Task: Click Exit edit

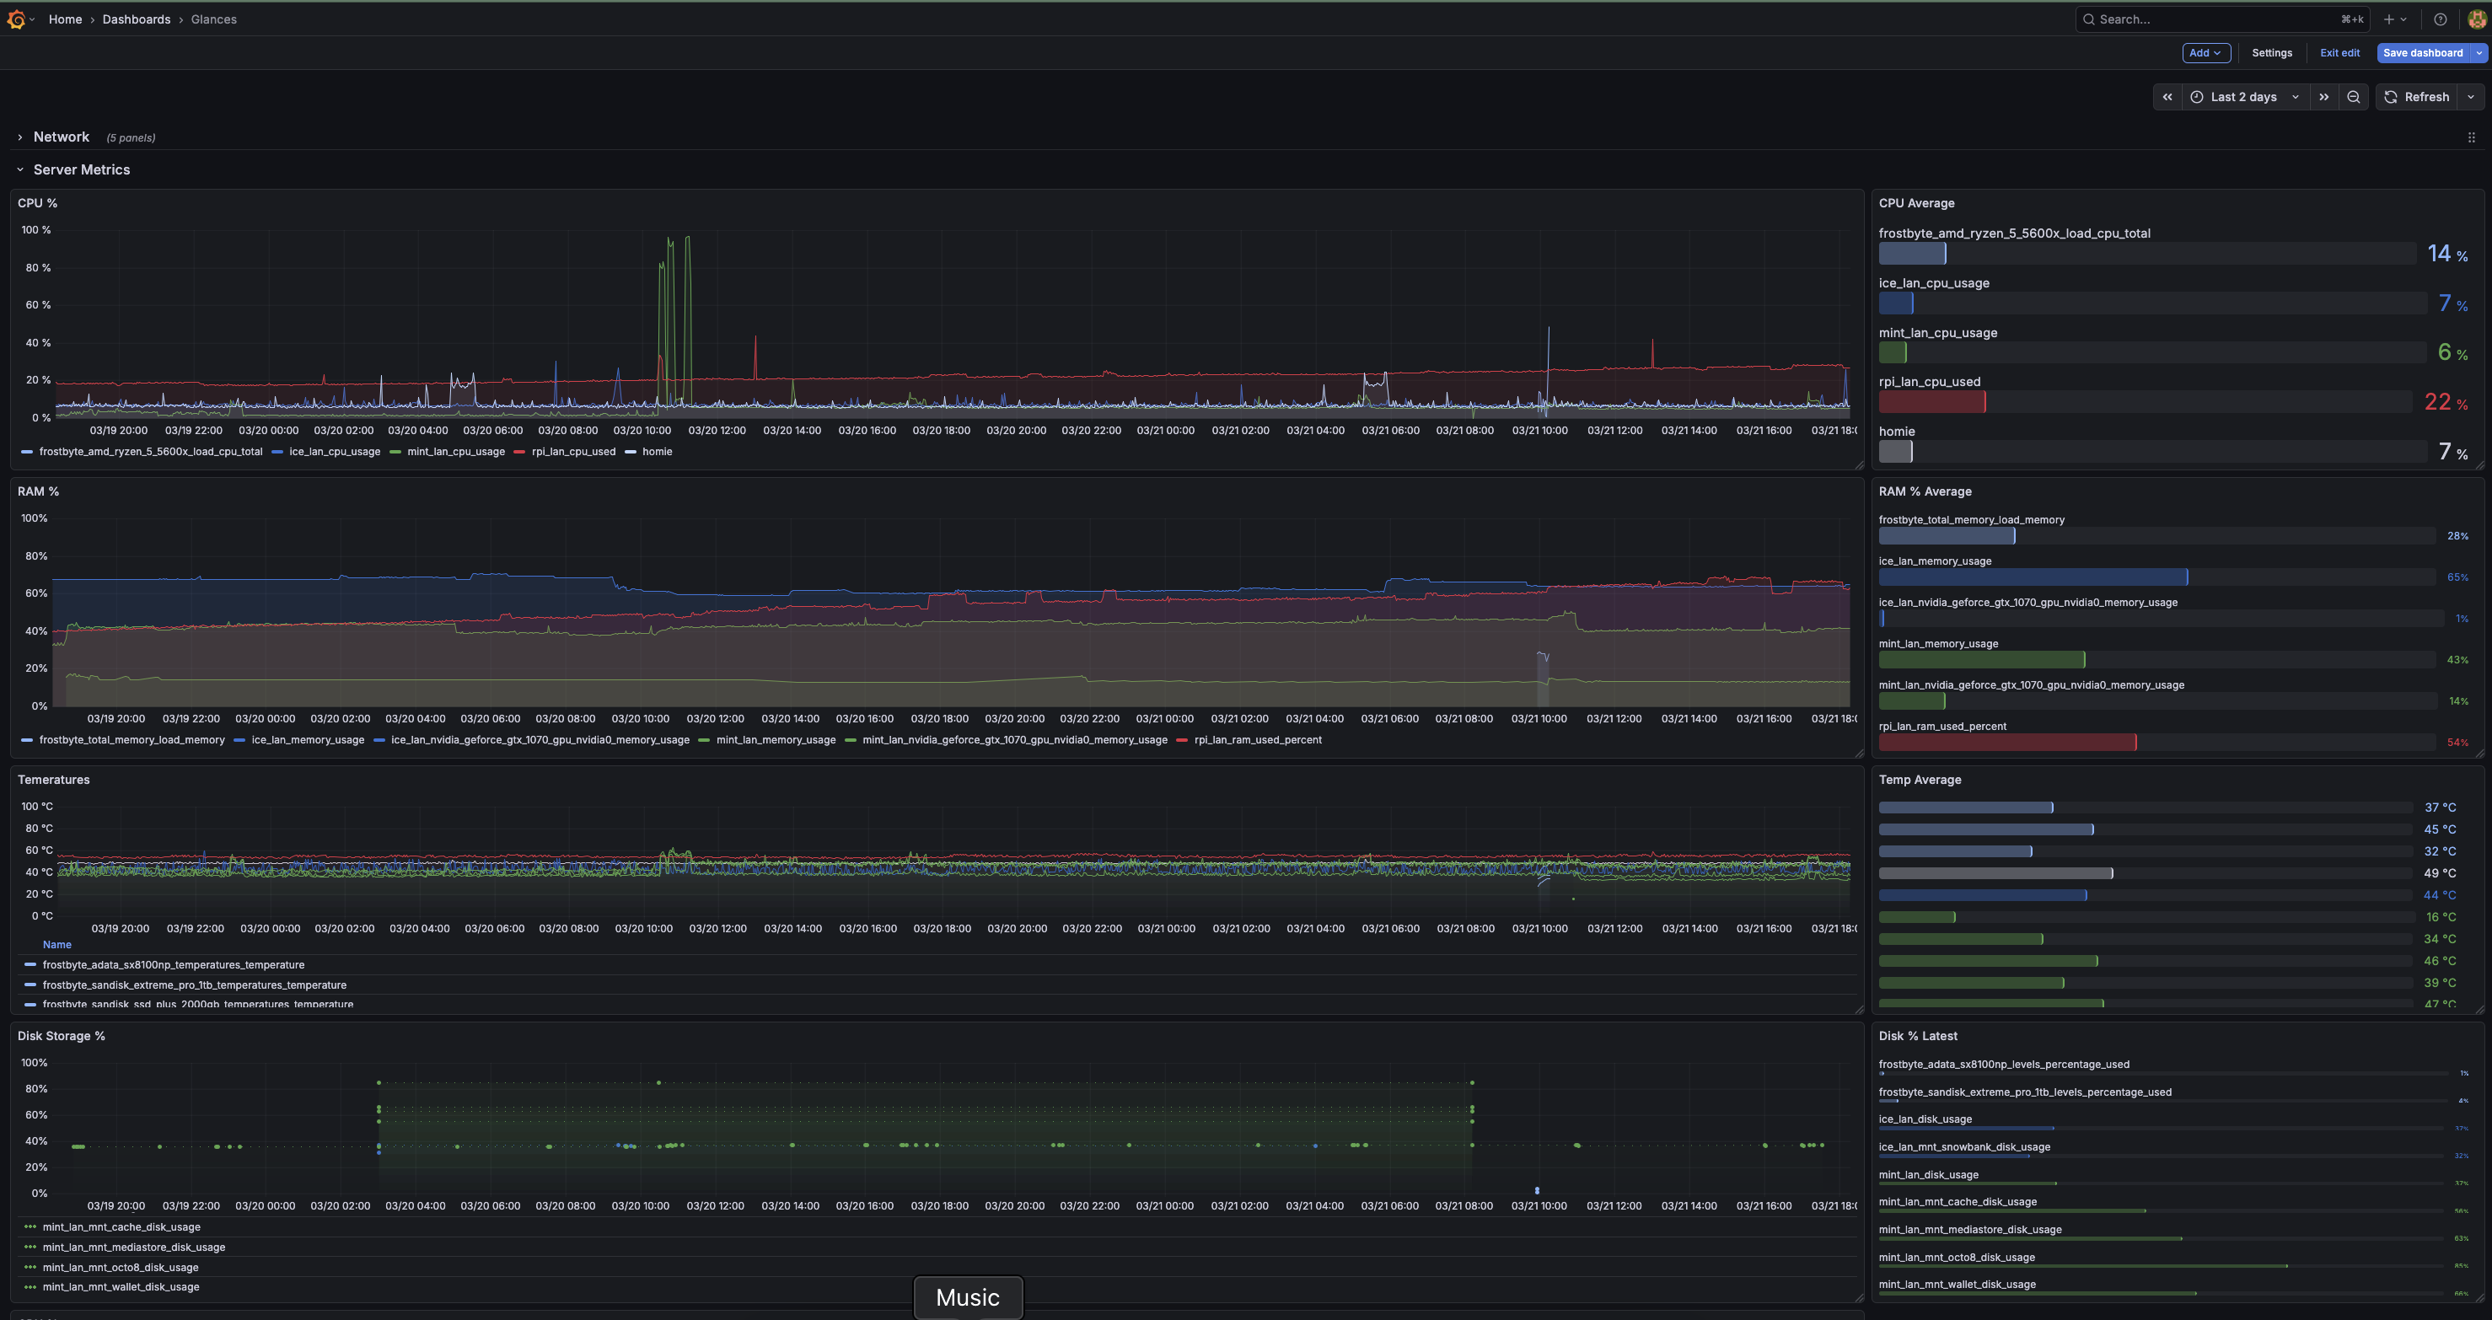Action: tap(2339, 53)
